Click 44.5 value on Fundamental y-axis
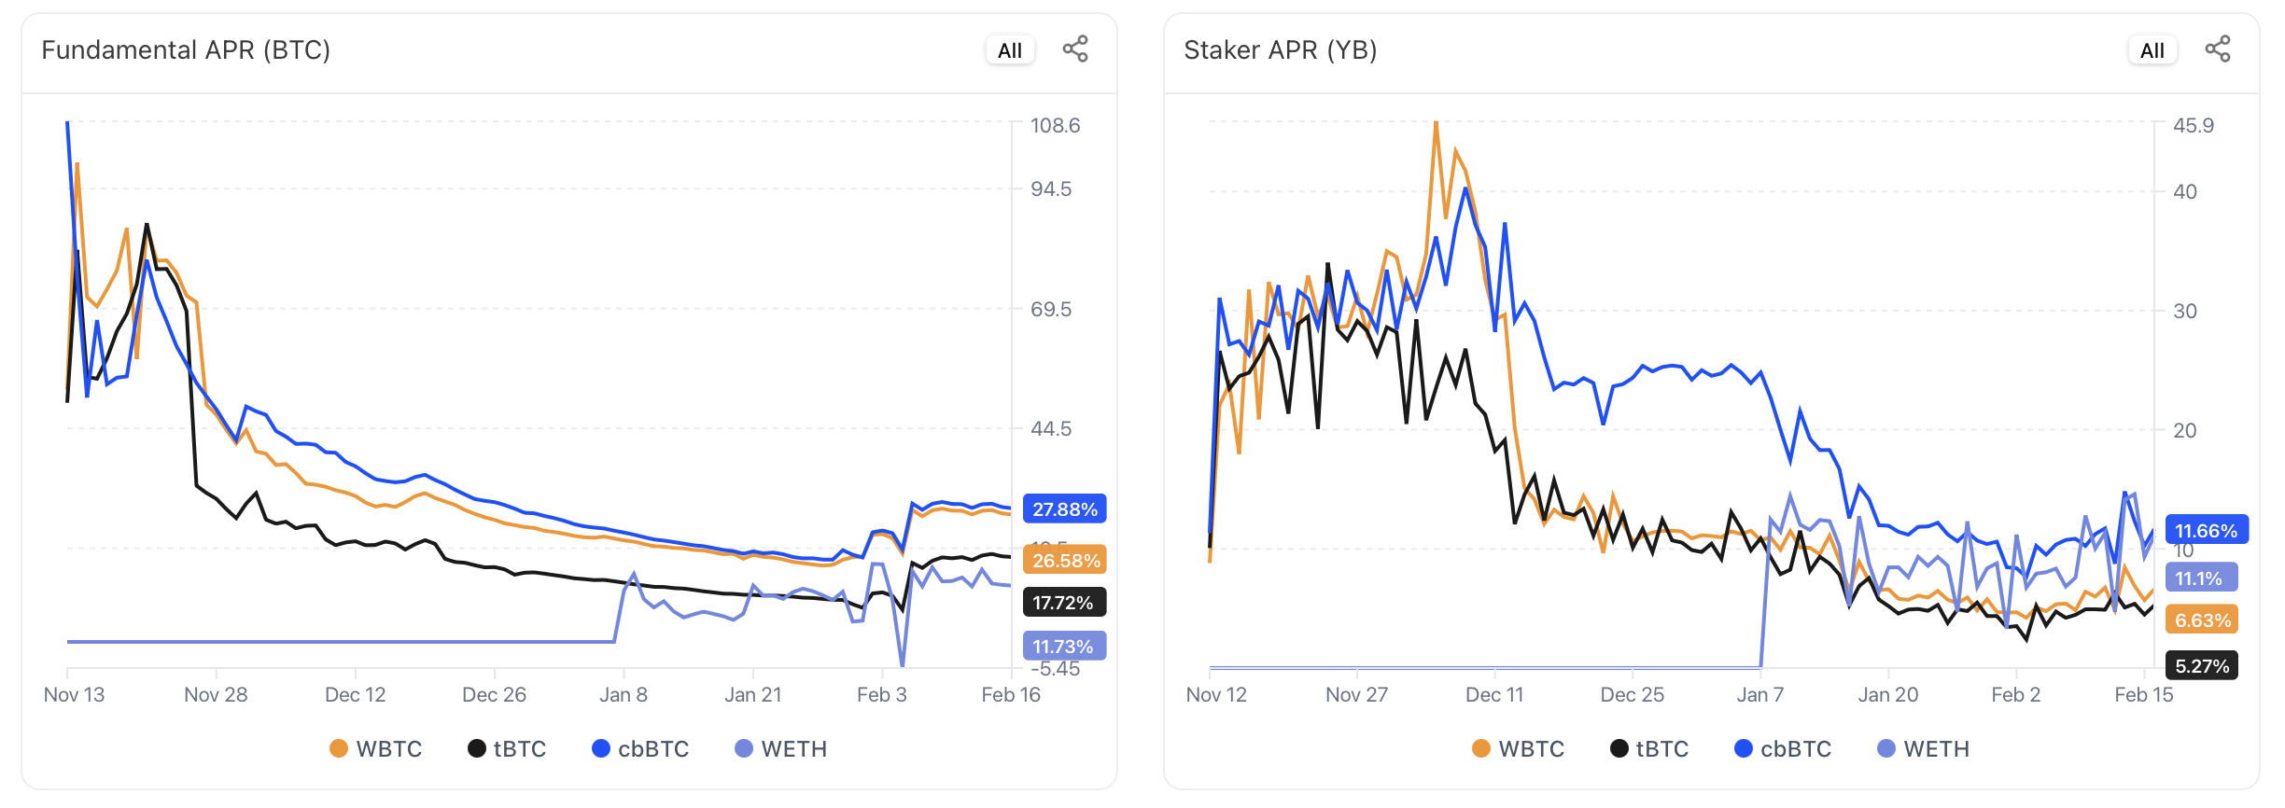 [1051, 429]
